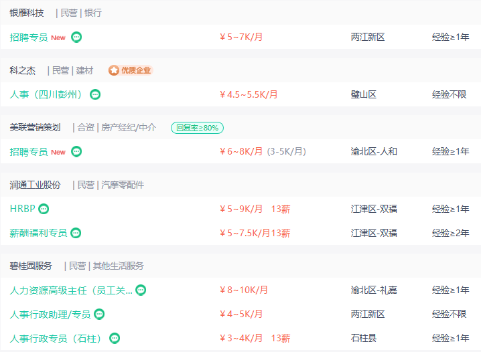Open chat for 人事行政助理/专员
The image size is (481, 352).
(99, 314)
